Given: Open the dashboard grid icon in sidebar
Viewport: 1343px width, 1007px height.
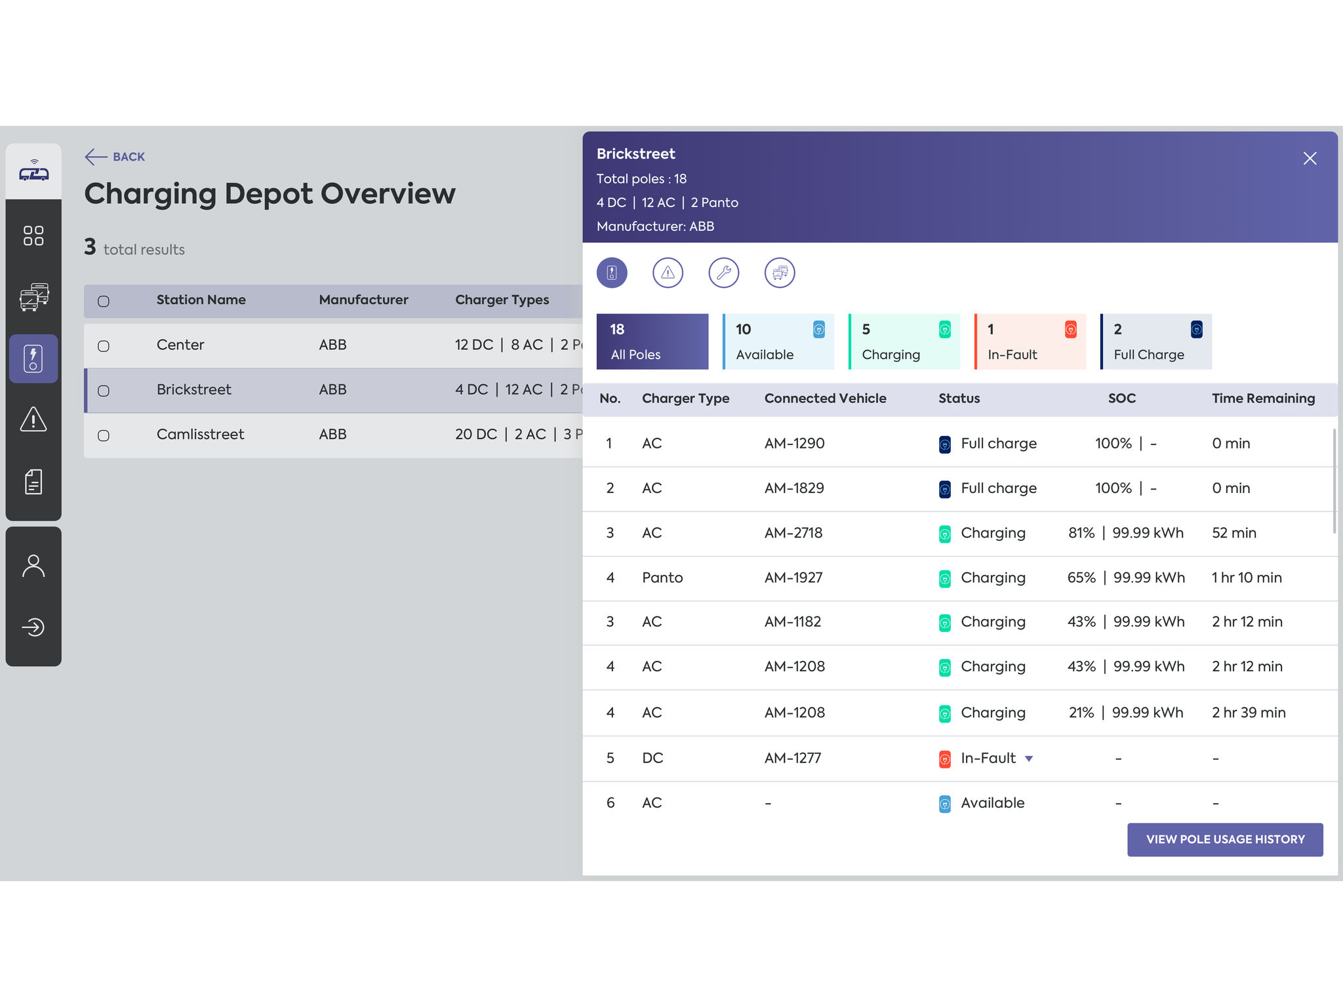Looking at the screenshot, I should point(33,237).
